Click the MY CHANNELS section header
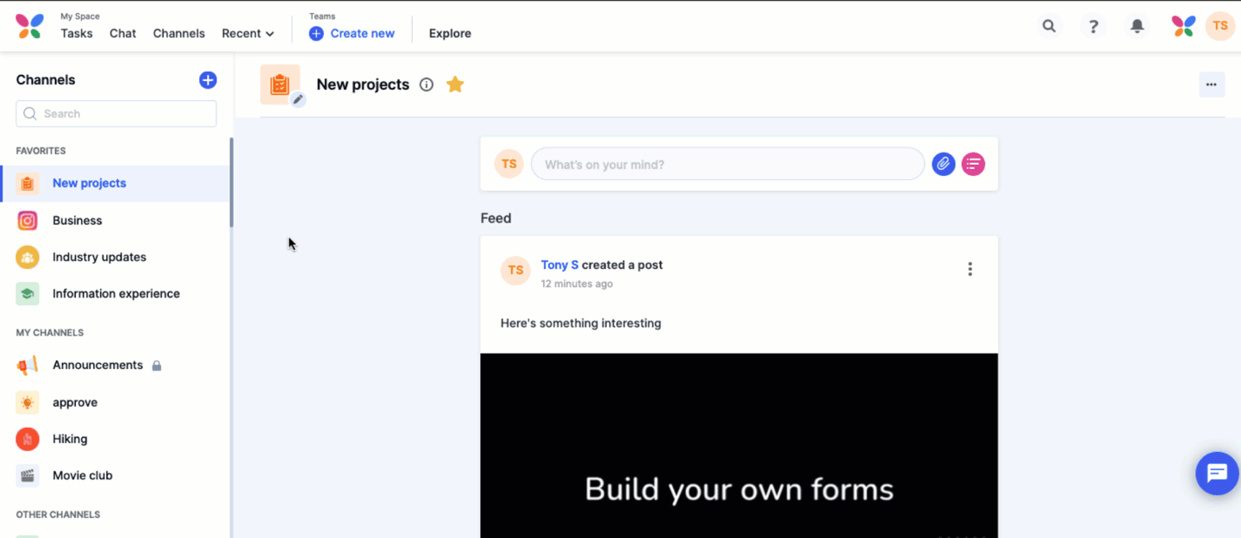Screen dimensions: 1241x538 pos(50,333)
